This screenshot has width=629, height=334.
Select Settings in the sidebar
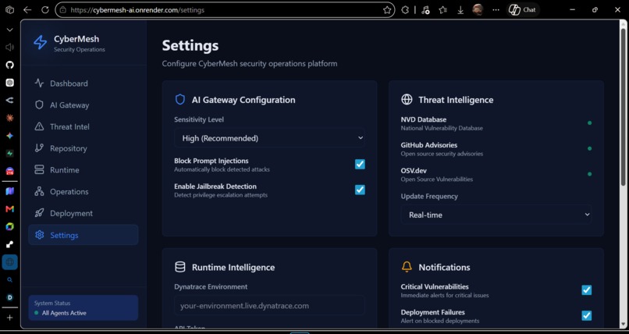point(84,235)
